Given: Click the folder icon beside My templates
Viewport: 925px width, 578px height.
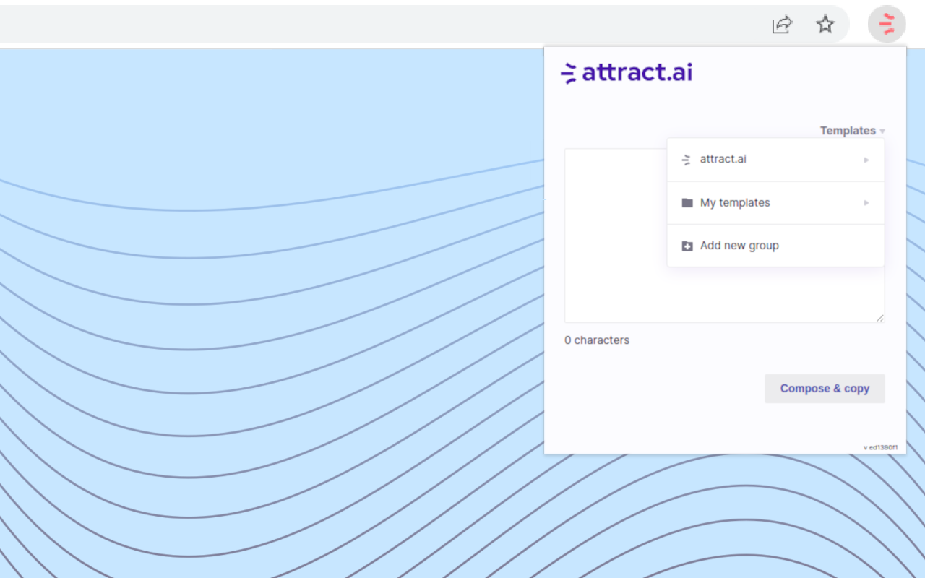Looking at the screenshot, I should point(687,202).
